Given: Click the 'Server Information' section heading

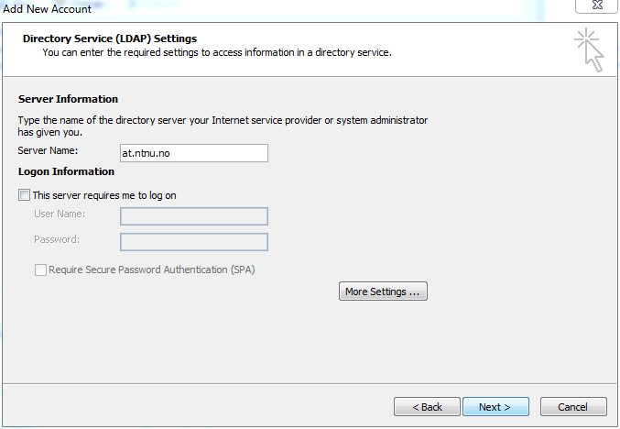Looking at the screenshot, I should (x=68, y=99).
